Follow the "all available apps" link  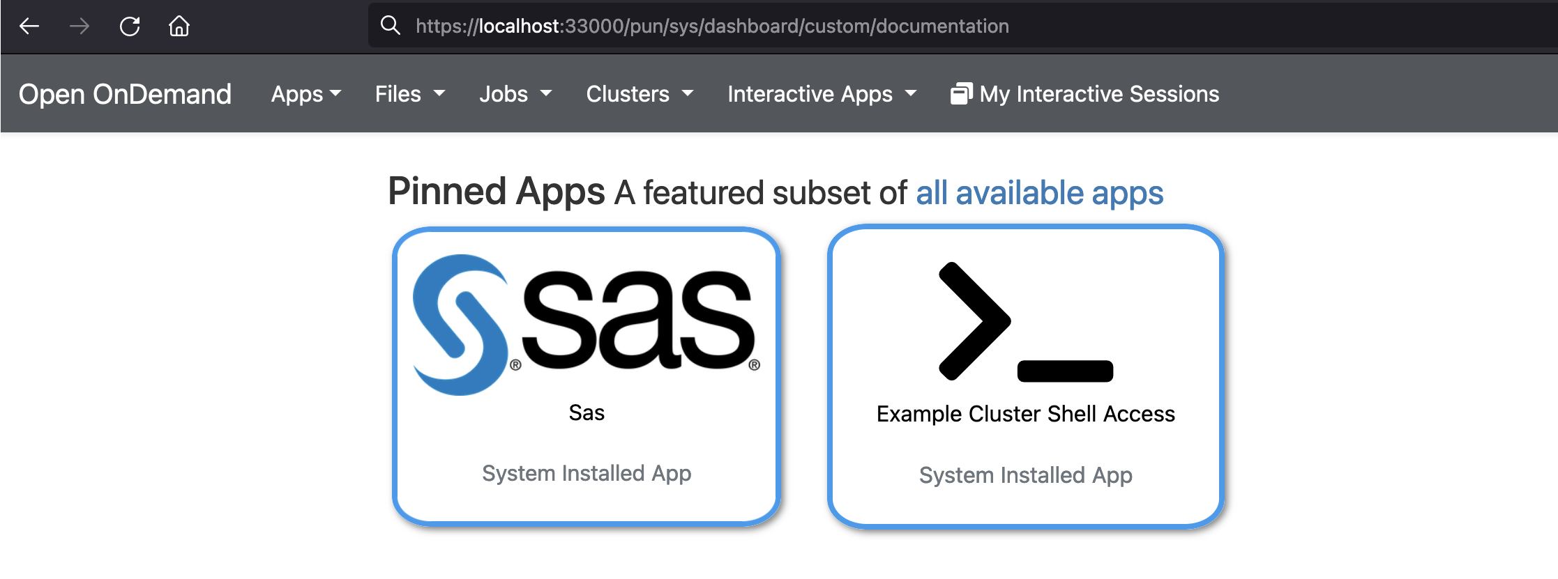click(x=1039, y=193)
